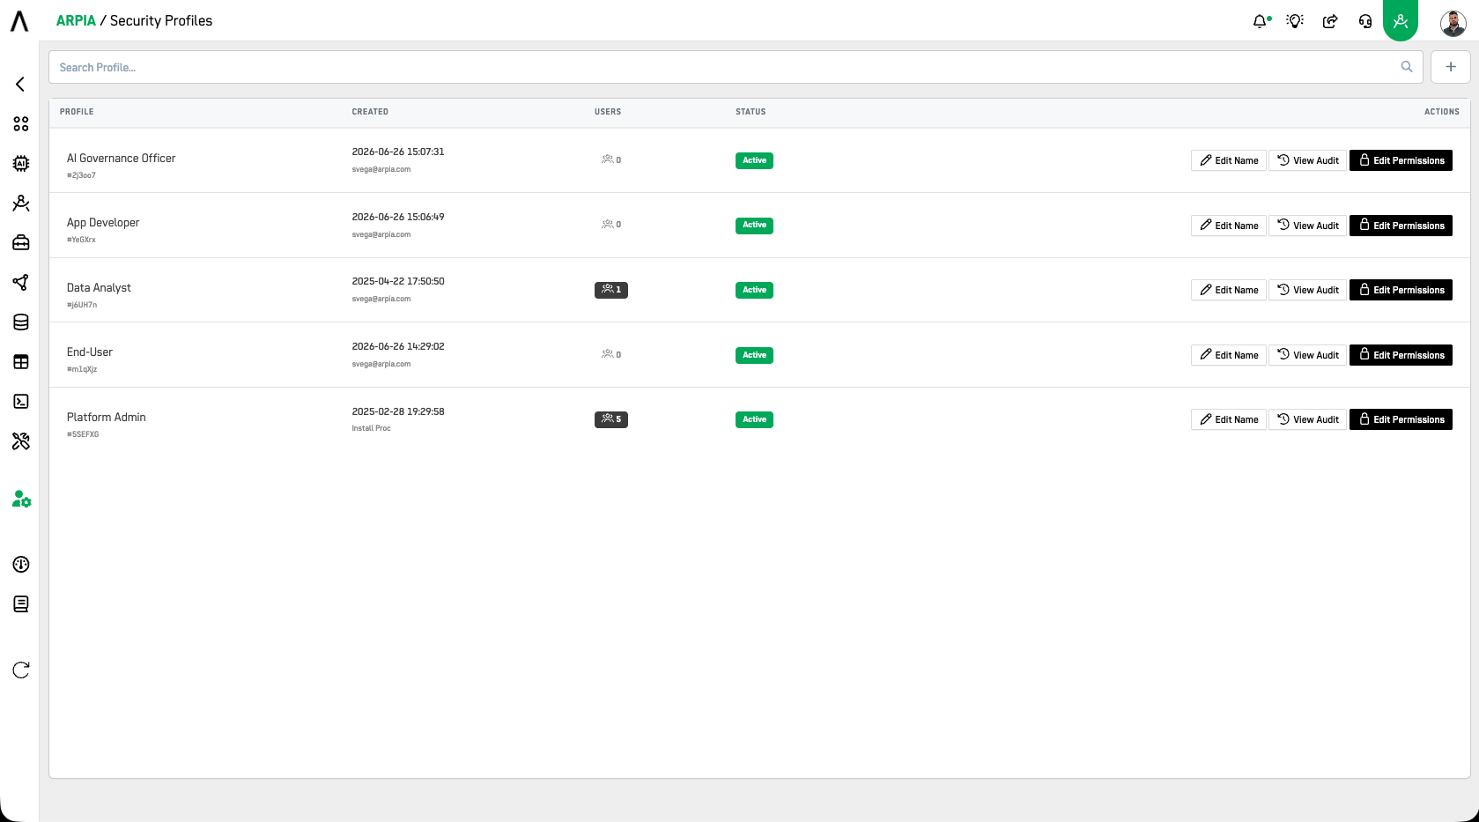Click created date 2025-02-28 19:29:58
The image size is (1479, 822).
tap(398, 411)
